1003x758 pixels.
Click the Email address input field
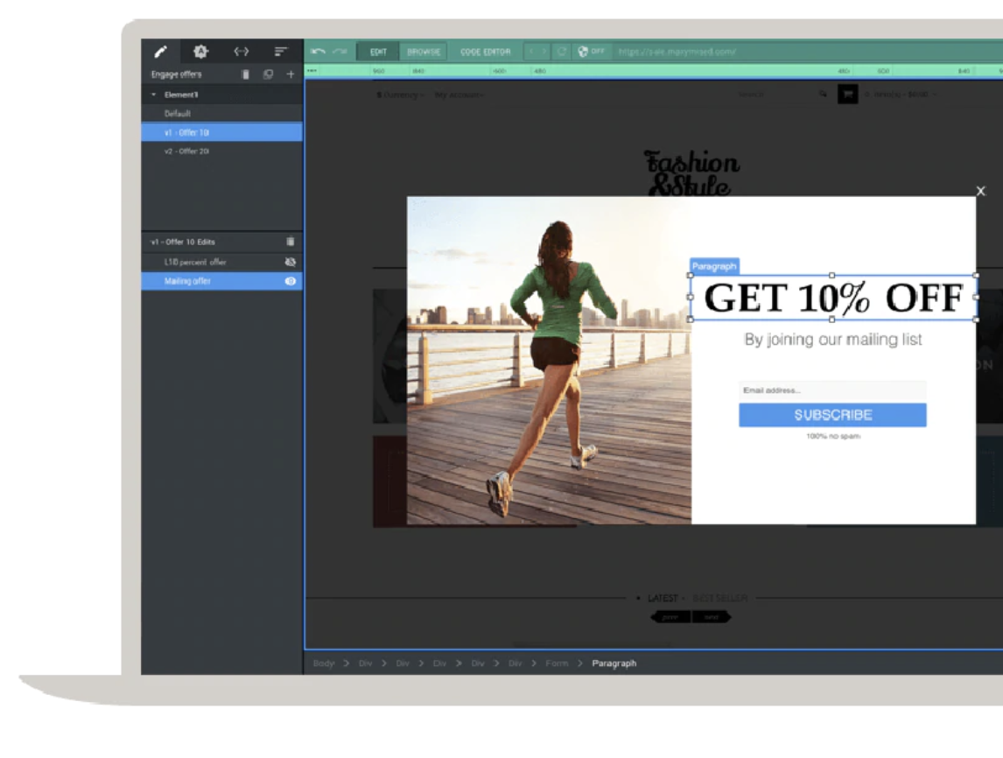(832, 390)
